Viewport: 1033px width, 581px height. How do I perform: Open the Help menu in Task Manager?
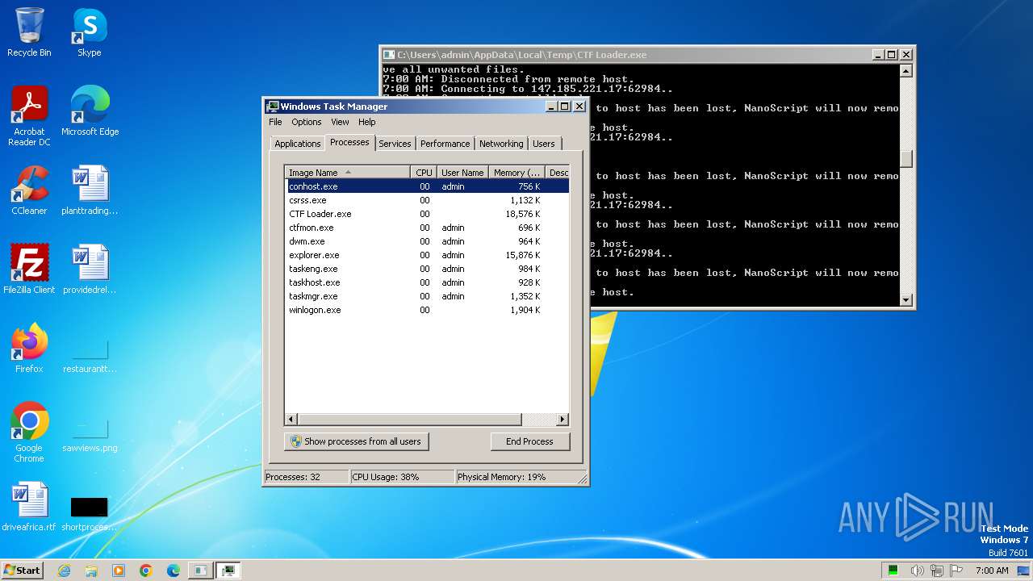[366, 122]
